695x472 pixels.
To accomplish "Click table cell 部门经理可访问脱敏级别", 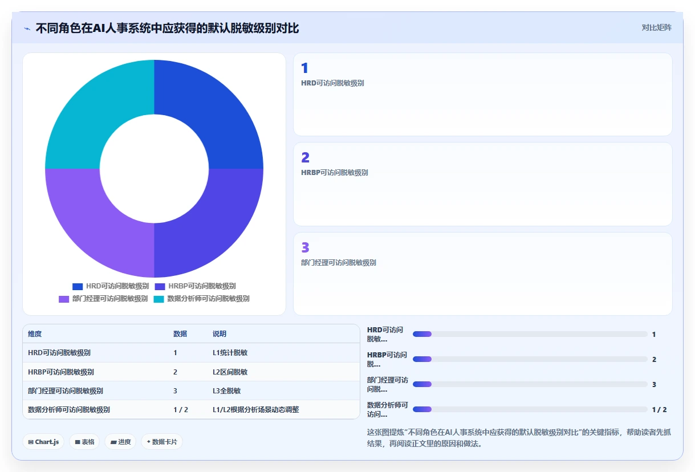I will click(66, 391).
